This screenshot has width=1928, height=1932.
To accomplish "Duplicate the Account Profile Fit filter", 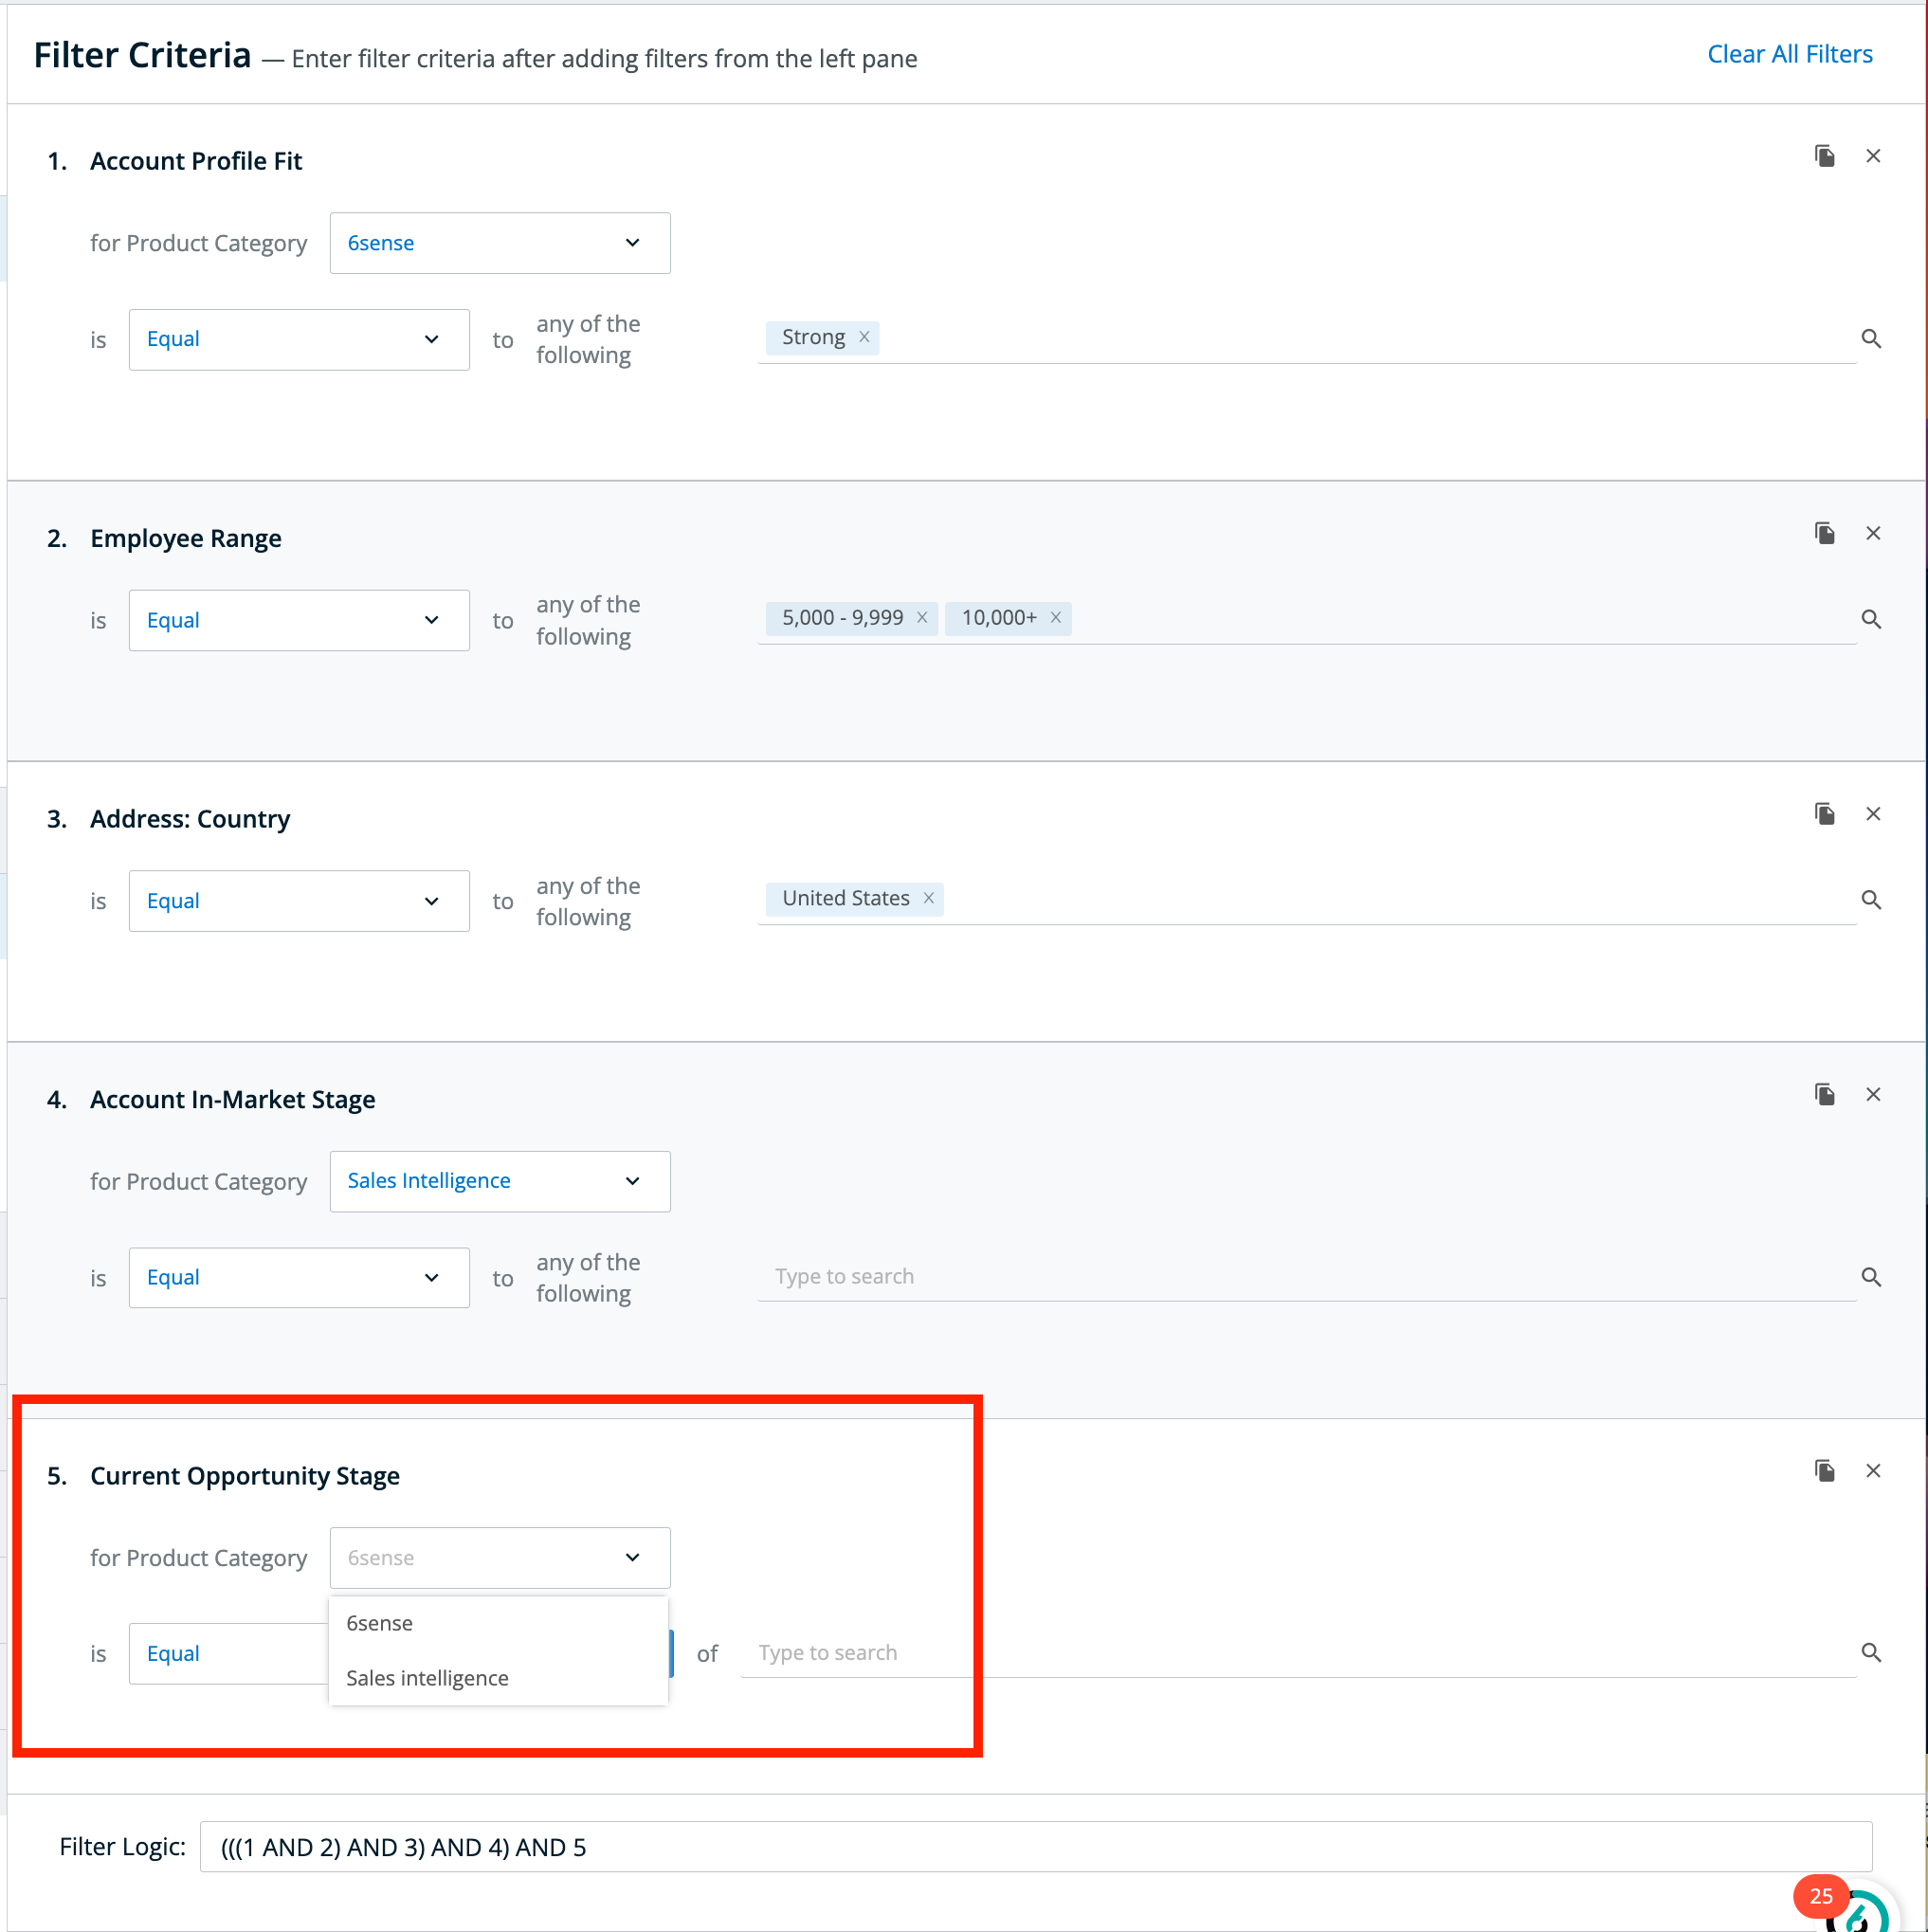I will (x=1824, y=156).
